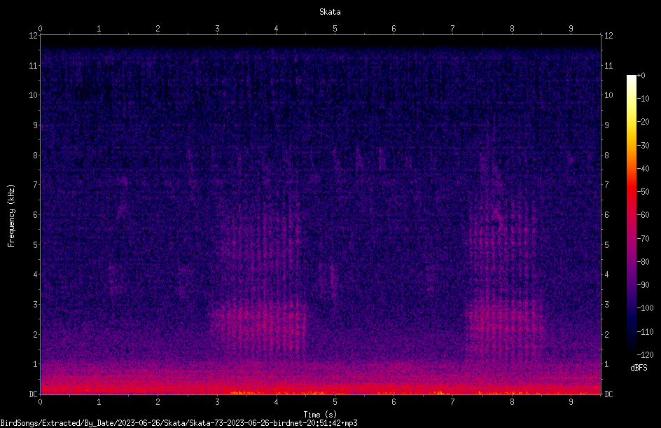Click the "12" label on the left frequency axis
Screen dimensions: 661x428
point(34,36)
